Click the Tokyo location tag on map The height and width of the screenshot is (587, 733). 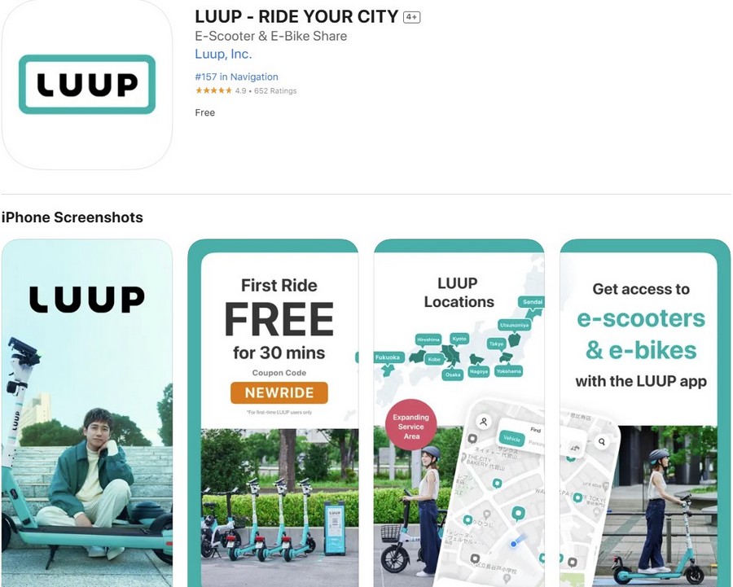(x=496, y=344)
